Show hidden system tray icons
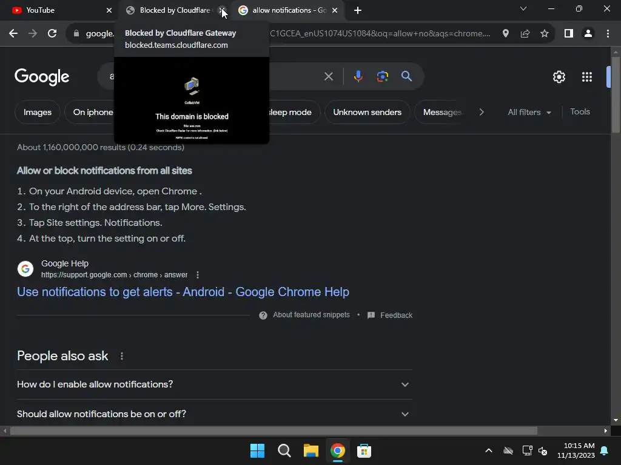Screen dimensions: 621x465 489,450
